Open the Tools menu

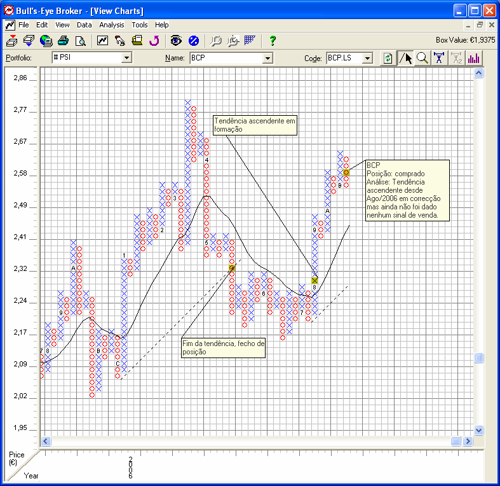(x=139, y=25)
